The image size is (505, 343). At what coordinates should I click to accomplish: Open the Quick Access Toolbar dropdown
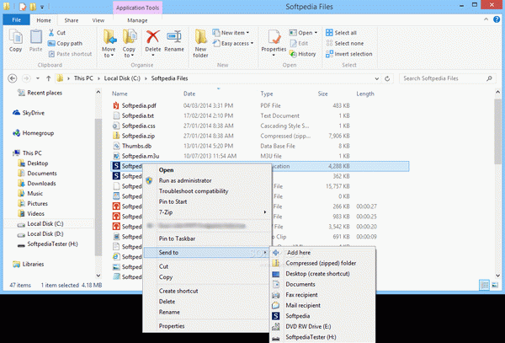pyautogui.click(x=42, y=7)
